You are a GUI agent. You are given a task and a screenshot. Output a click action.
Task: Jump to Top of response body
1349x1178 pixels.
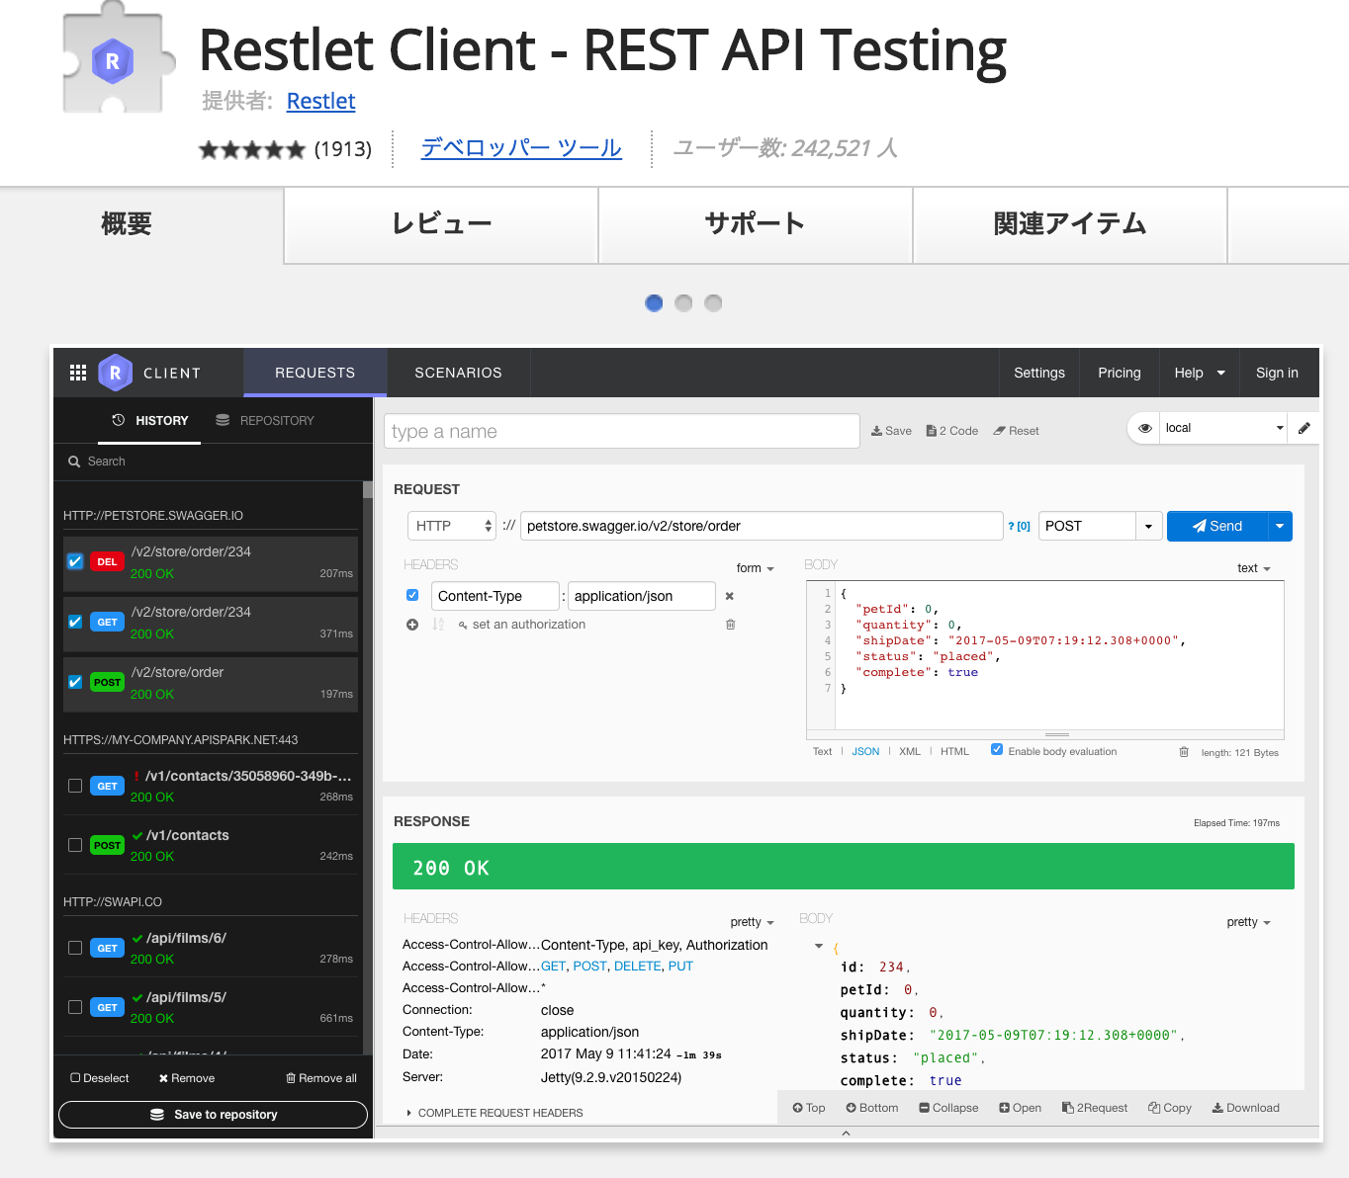pos(808,1108)
